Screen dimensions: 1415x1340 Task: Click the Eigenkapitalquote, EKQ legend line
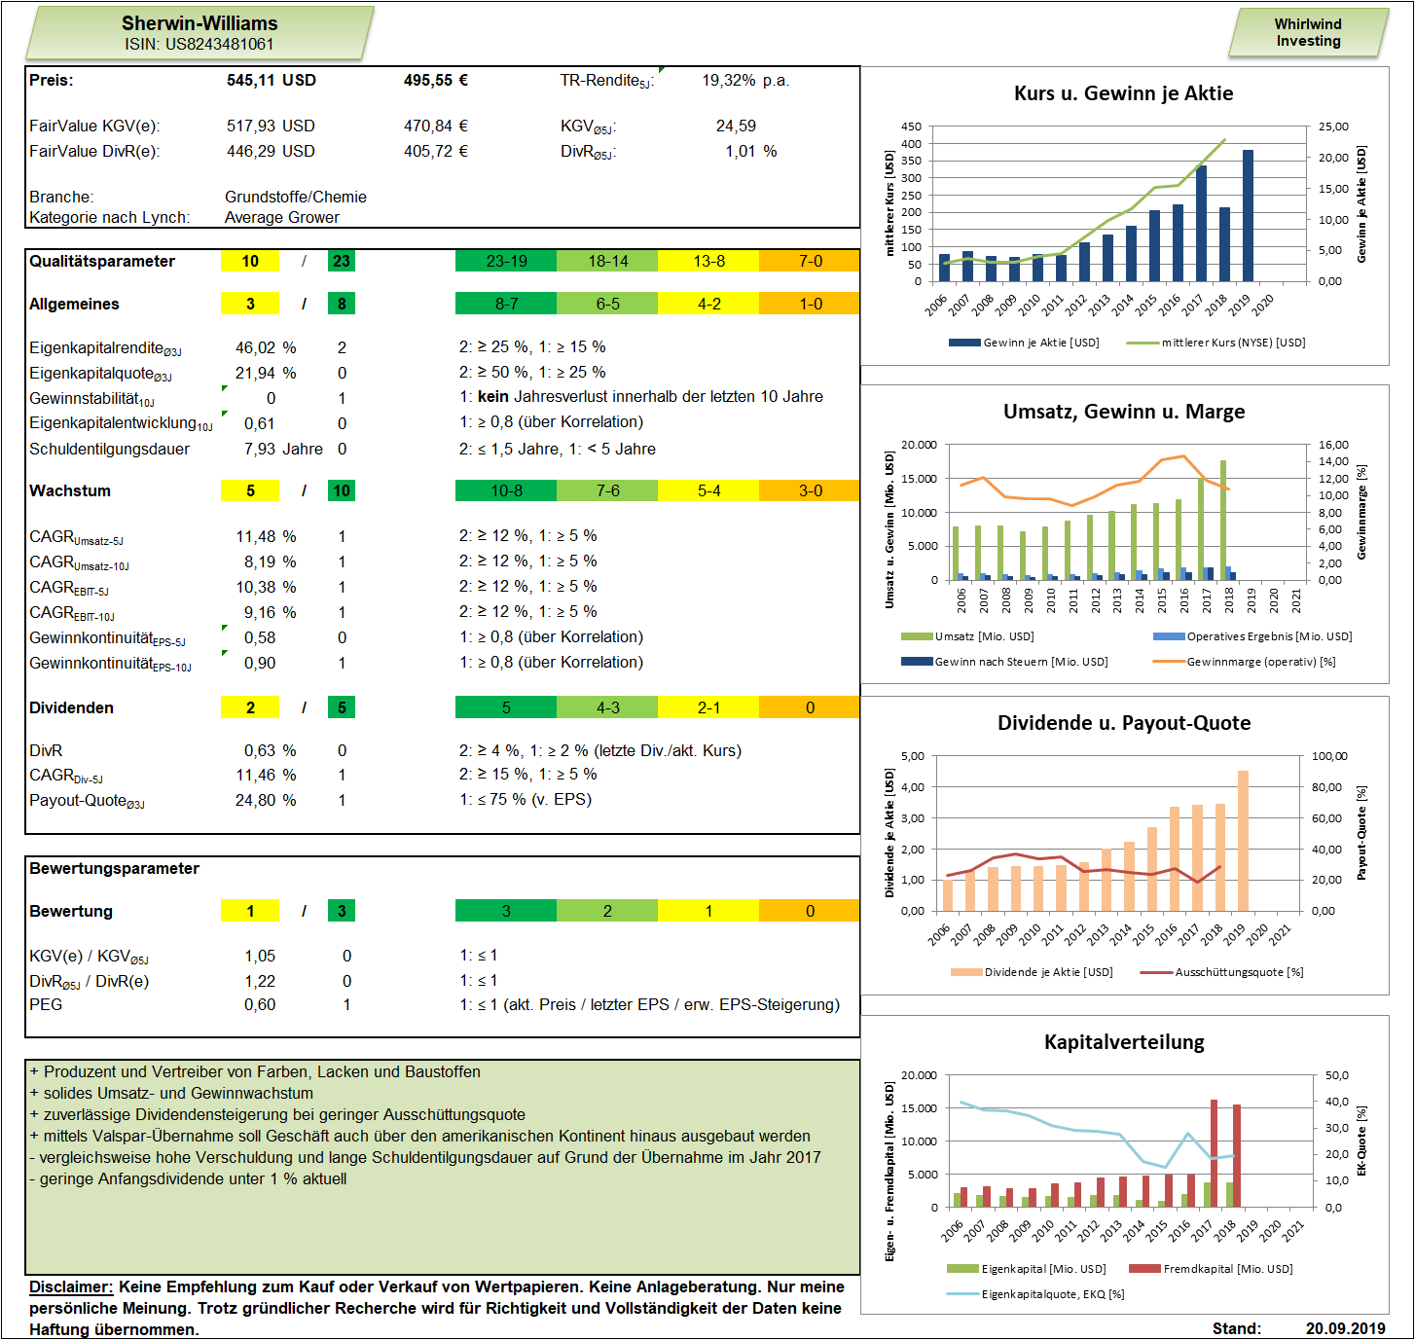pyautogui.click(x=963, y=1294)
